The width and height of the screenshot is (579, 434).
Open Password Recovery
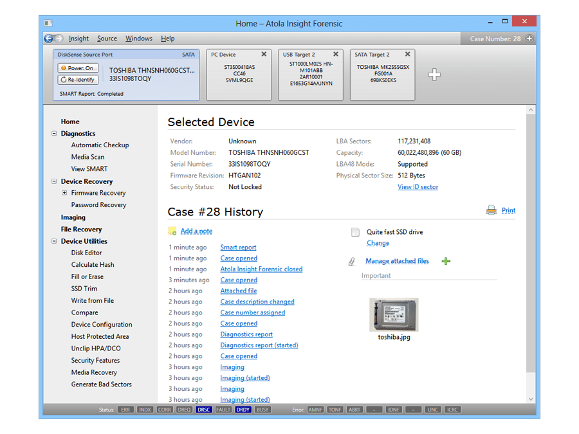(98, 205)
